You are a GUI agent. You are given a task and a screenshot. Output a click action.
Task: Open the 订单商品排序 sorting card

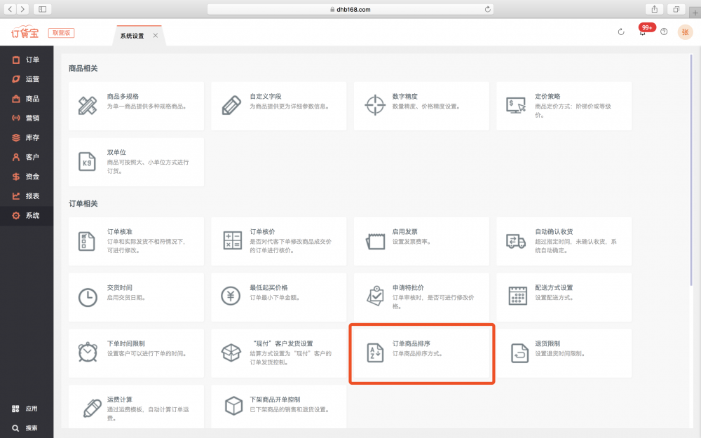tap(422, 353)
